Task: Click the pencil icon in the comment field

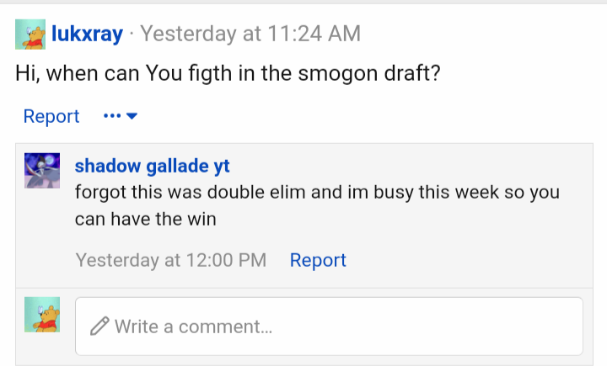Action: pyautogui.click(x=99, y=326)
